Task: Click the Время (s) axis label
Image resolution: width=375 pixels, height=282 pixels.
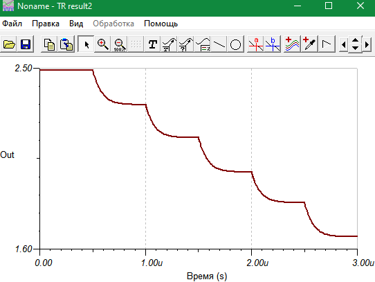Action: [207, 276]
